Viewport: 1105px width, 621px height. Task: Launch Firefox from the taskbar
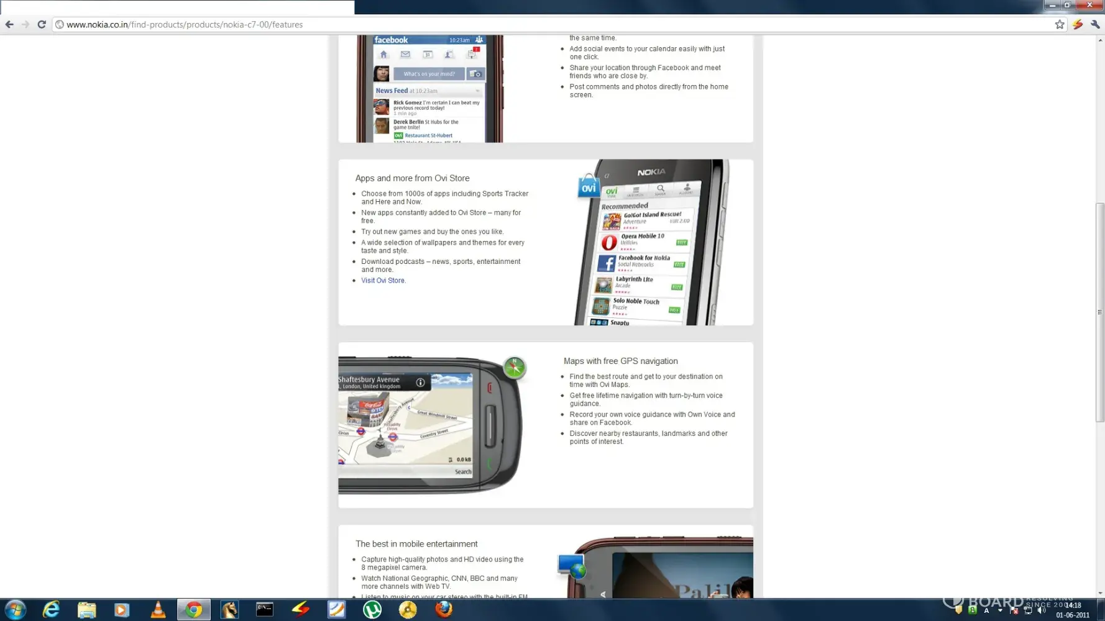tap(443, 610)
